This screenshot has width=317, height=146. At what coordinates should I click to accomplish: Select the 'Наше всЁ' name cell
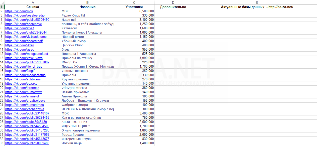click(x=87, y=20)
